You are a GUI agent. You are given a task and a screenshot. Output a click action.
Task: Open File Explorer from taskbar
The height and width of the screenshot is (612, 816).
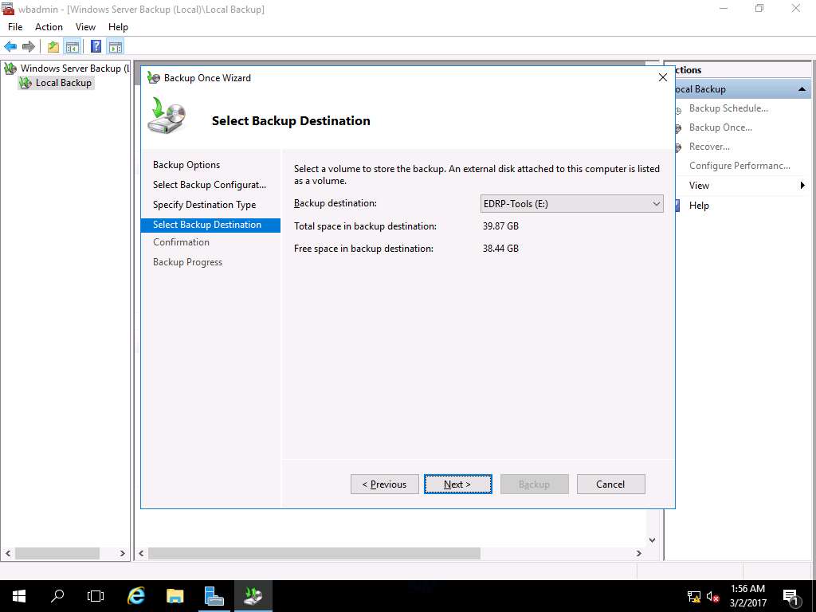click(x=175, y=596)
